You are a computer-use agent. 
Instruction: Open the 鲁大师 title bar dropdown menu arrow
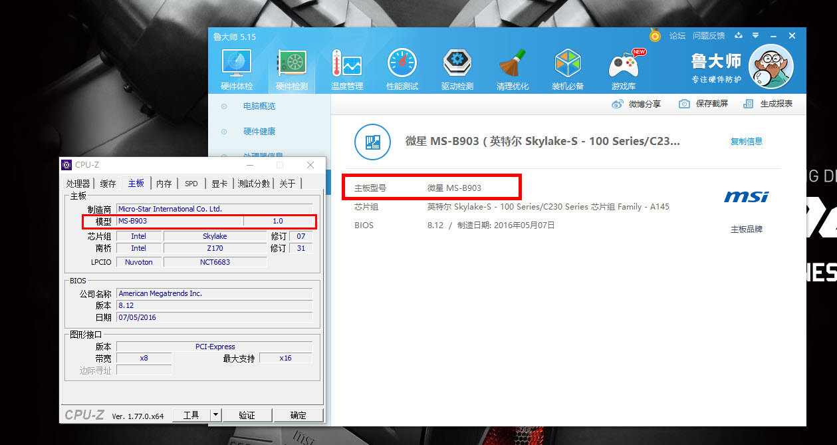pyautogui.click(x=755, y=35)
